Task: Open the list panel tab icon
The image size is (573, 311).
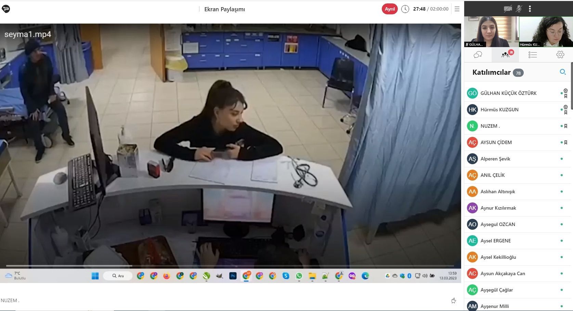Action: click(x=532, y=55)
